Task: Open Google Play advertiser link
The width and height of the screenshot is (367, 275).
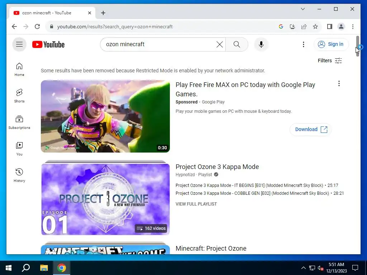Action: pos(213,102)
